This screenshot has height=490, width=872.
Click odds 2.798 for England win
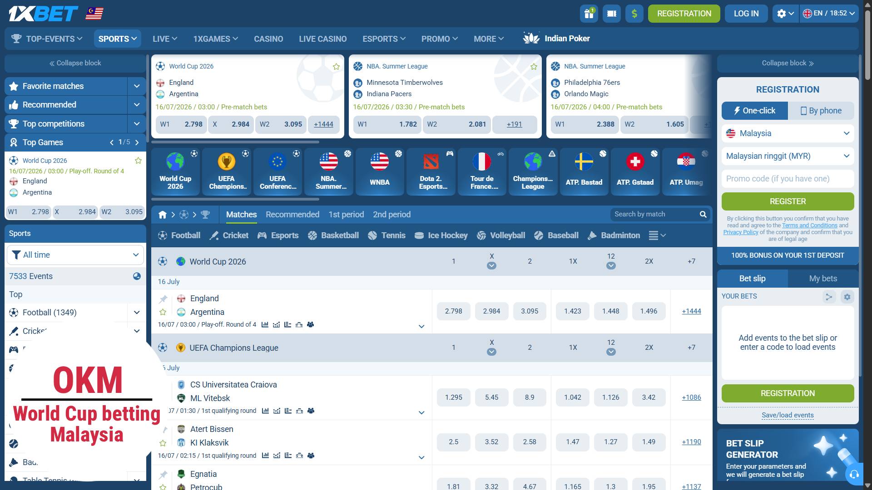tap(453, 311)
